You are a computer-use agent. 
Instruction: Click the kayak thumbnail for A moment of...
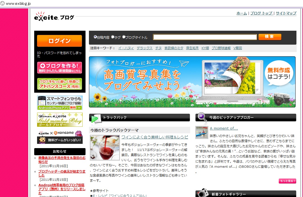coord(202,132)
